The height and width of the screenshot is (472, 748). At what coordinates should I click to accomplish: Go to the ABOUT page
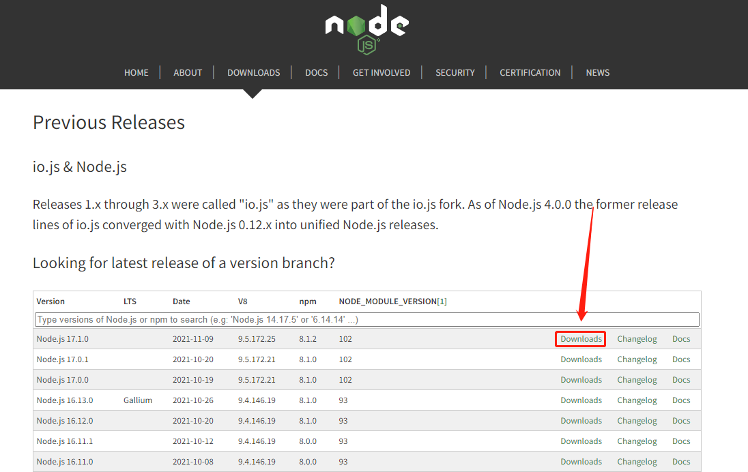tap(188, 72)
